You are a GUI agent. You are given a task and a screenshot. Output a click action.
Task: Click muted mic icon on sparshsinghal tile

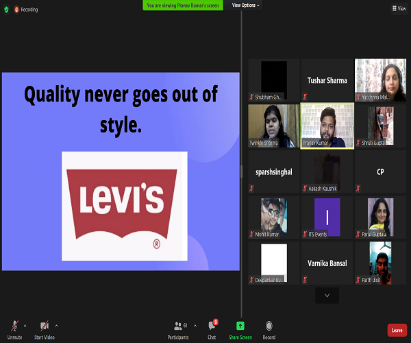[x=251, y=188]
